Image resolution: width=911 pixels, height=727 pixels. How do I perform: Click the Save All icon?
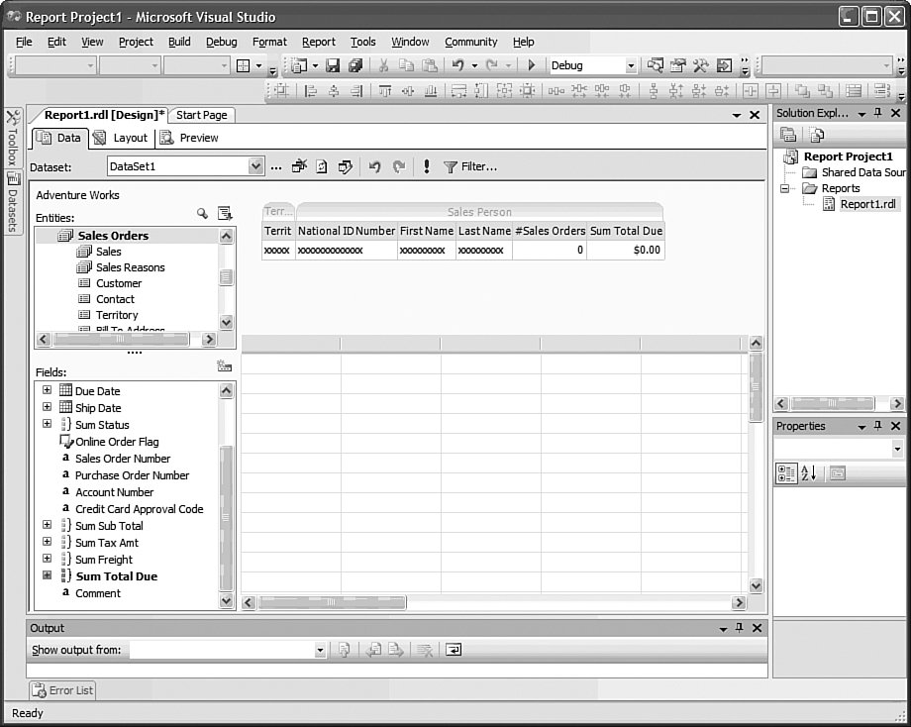[354, 65]
